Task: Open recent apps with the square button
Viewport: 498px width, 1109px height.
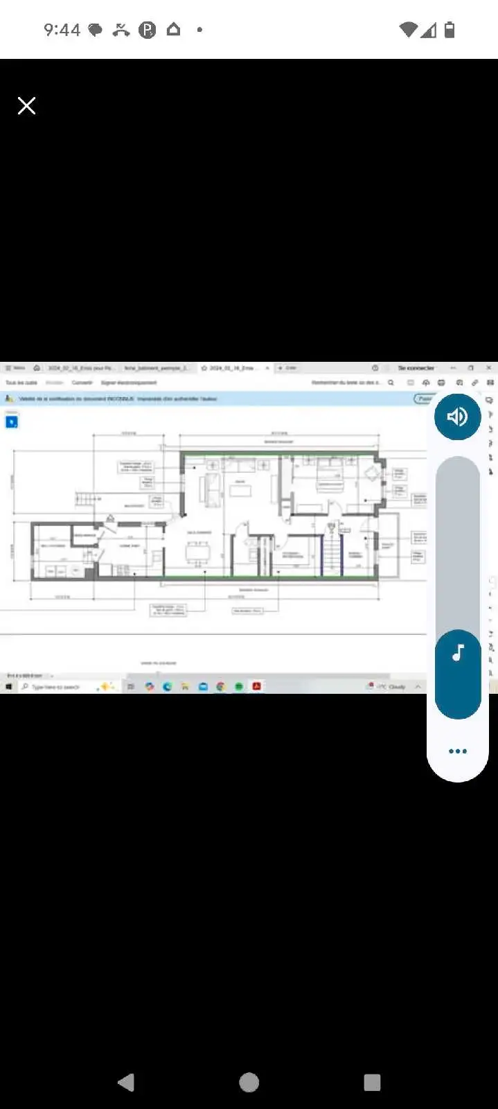Action: 372,1082
